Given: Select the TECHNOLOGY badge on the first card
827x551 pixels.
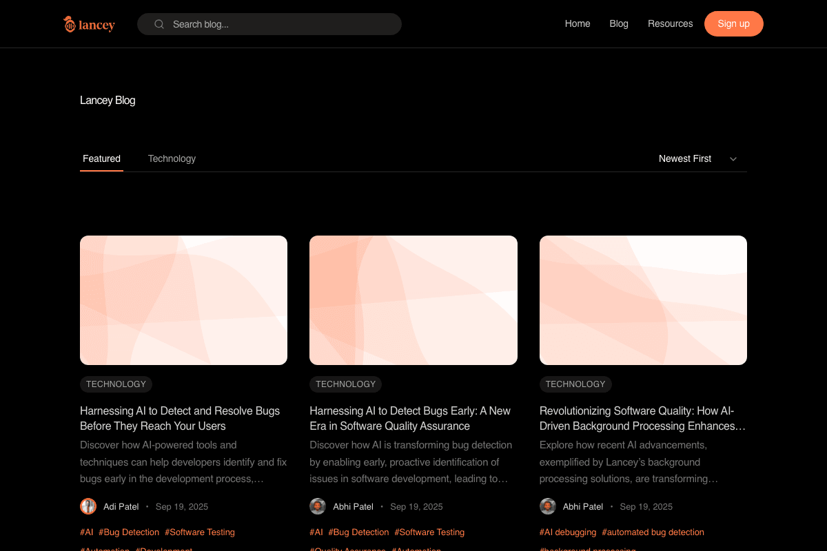Looking at the screenshot, I should (116, 384).
